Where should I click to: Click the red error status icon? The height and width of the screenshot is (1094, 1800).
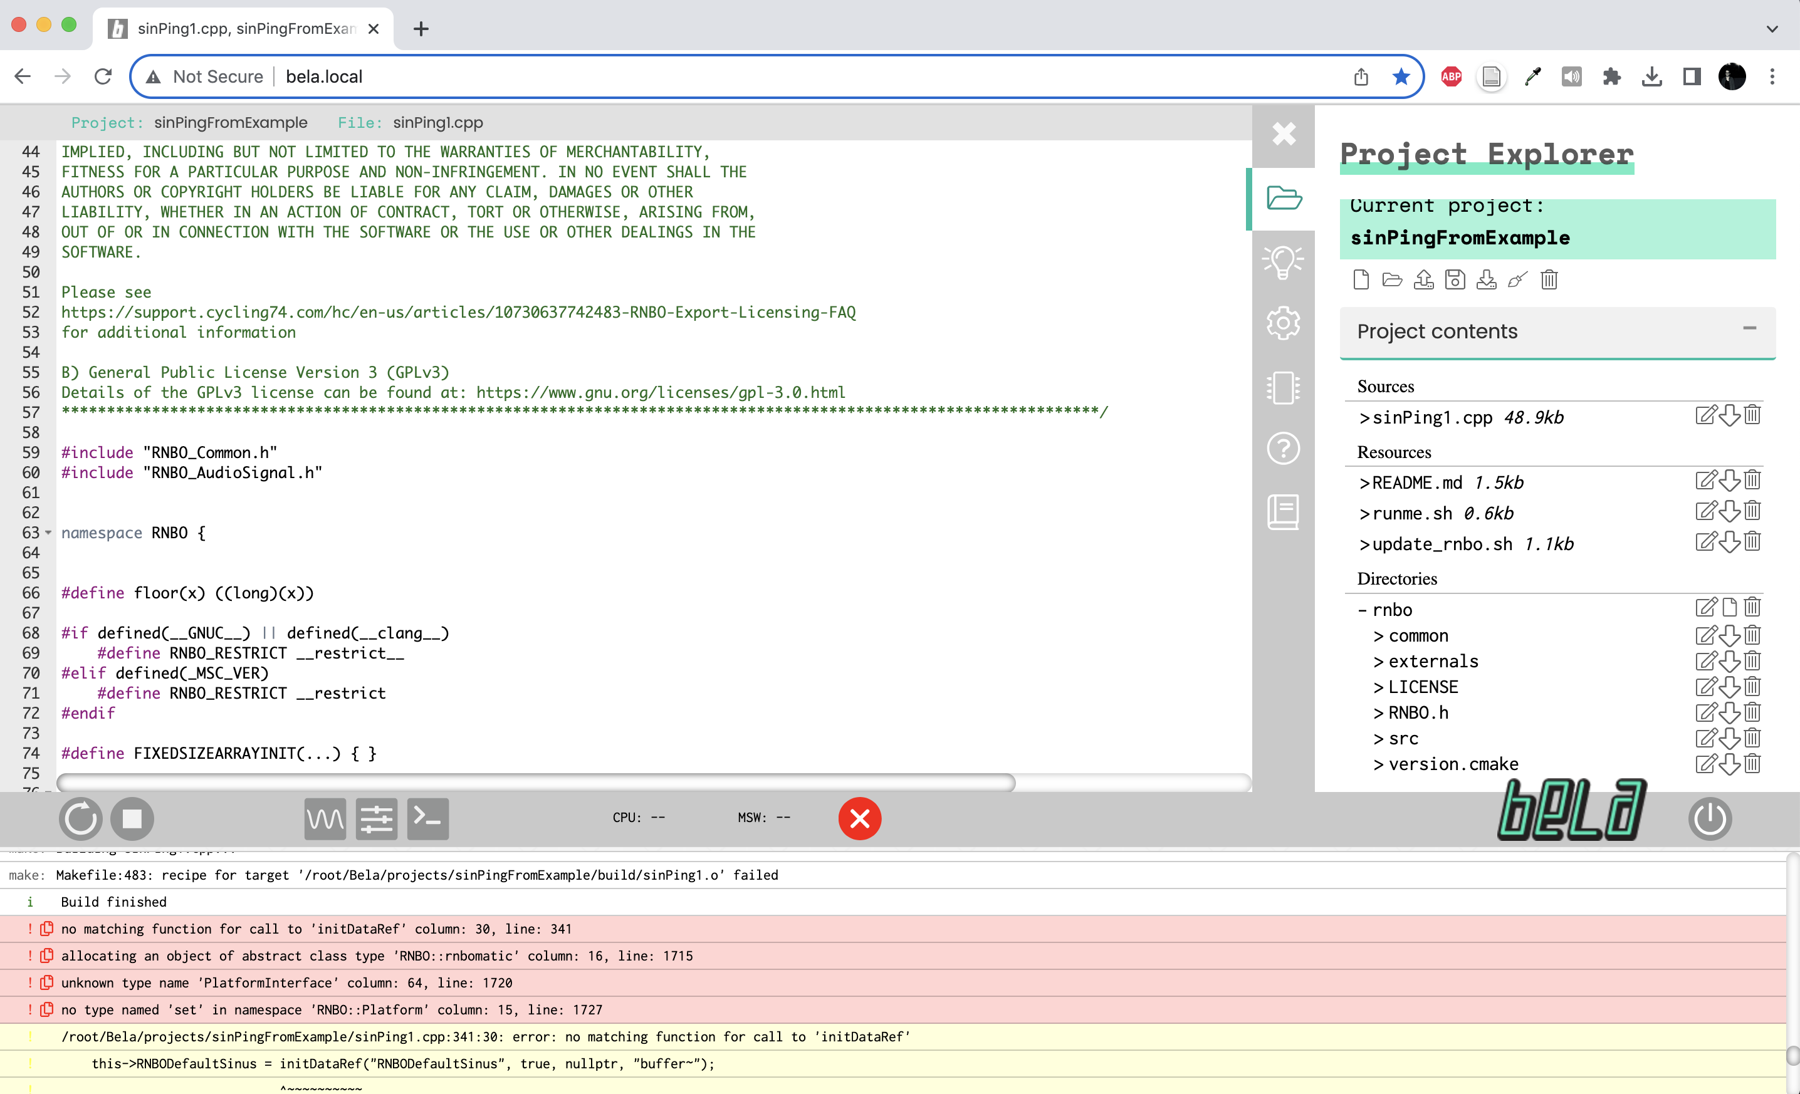point(860,819)
